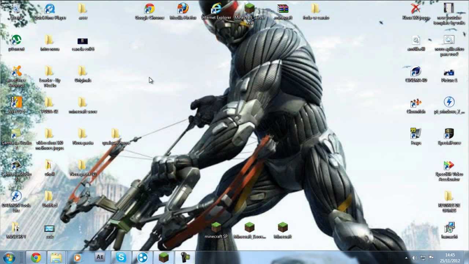Screen dimensions: 469x264
Task: Select the Minecraft_Serve... icon at bottom
Action: 250,231
